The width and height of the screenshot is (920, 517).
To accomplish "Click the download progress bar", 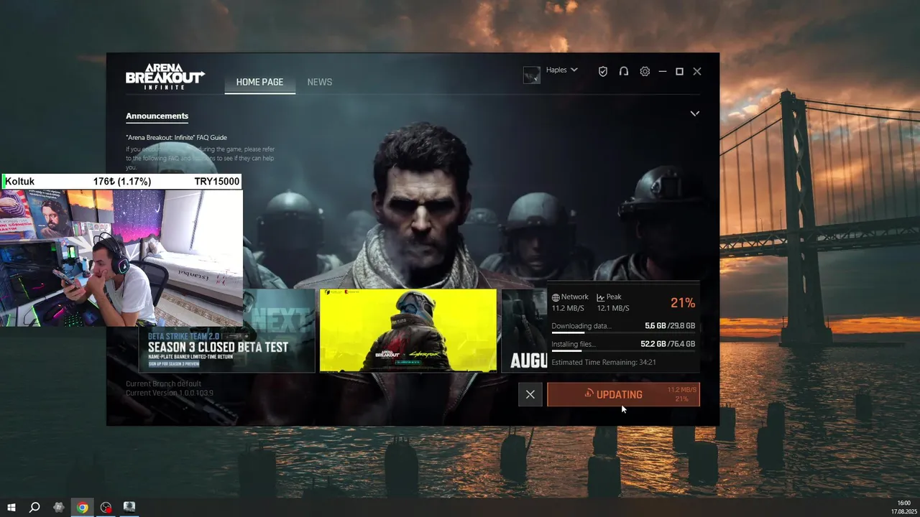I will click(x=623, y=333).
